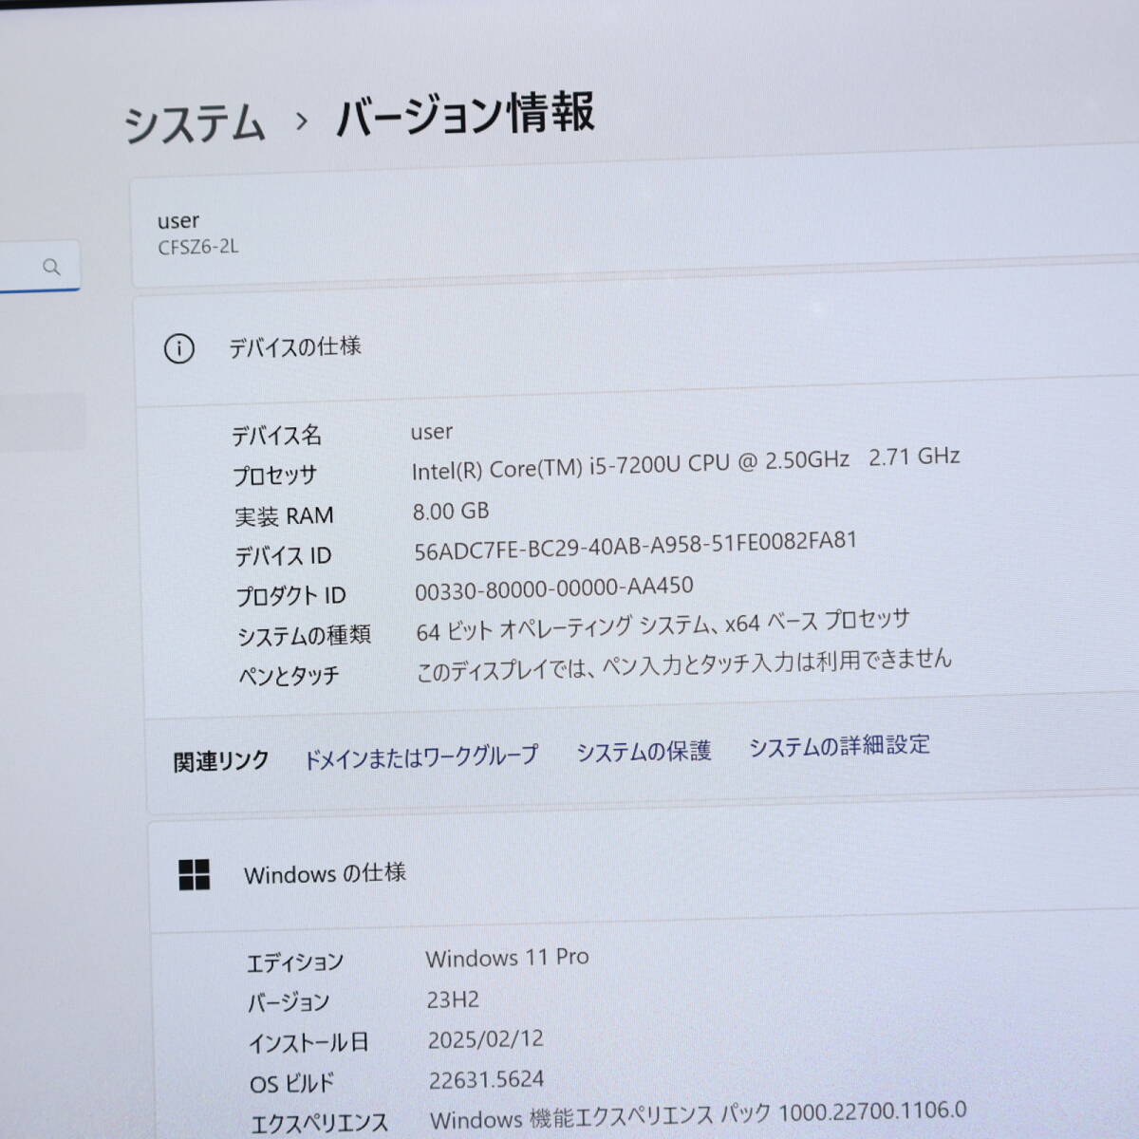Select the 64 ビット system type text
Image resolution: width=1139 pixels, height=1139 pixels.
[x=663, y=626]
